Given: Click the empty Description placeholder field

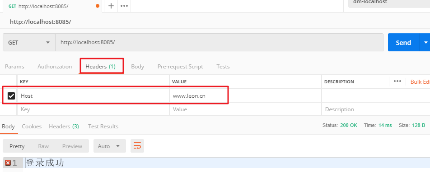Looking at the screenshot, I should pyautogui.click(x=376, y=109).
